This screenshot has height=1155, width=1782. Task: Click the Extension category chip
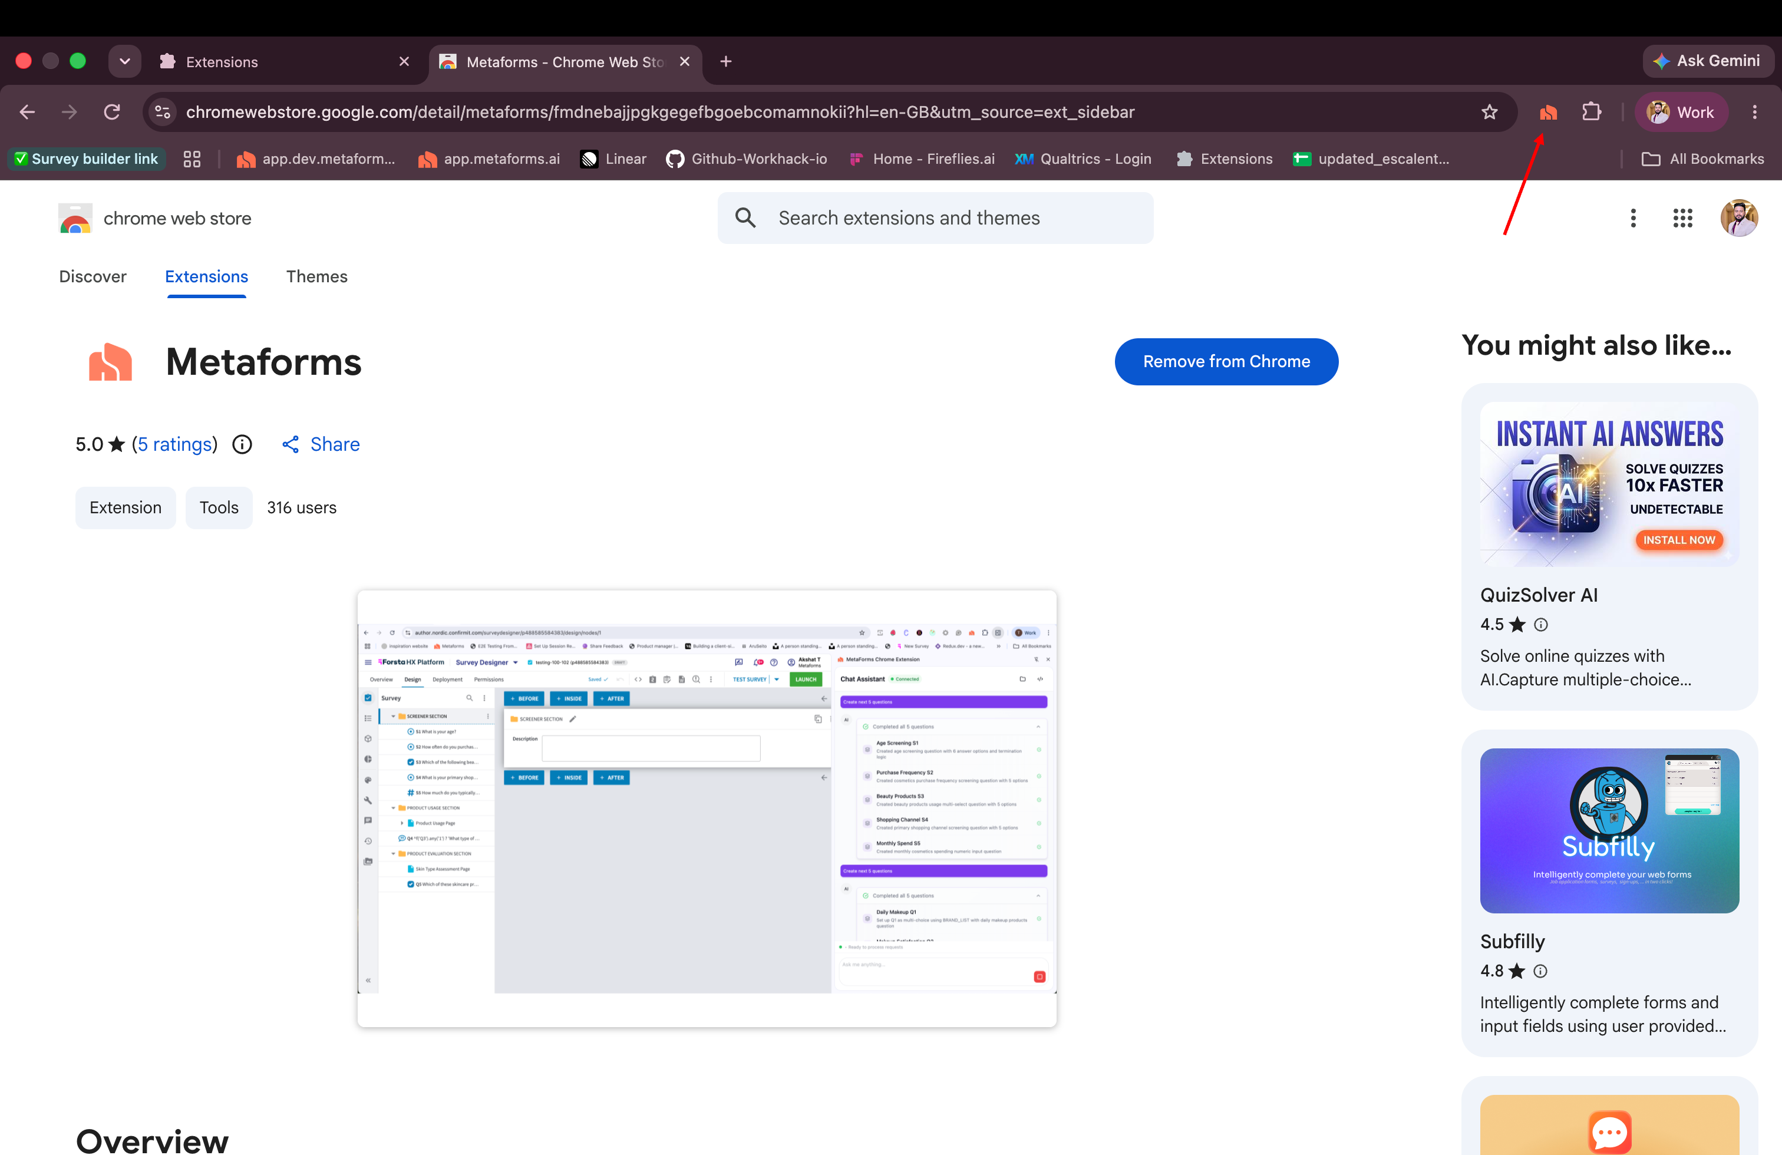125,507
